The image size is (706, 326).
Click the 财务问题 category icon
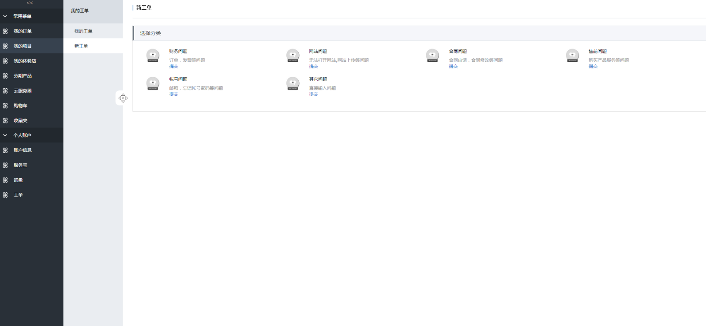153,56
